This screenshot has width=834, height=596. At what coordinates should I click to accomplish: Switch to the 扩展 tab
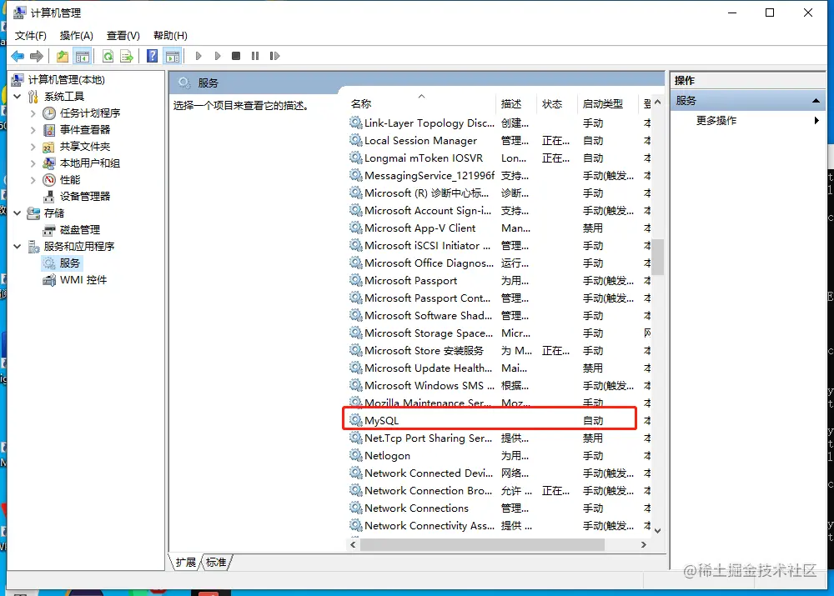pos(186,562)
